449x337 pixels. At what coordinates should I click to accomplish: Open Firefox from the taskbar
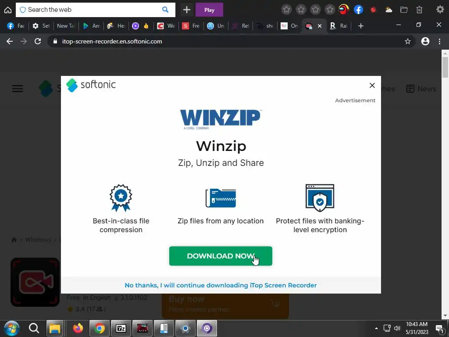(78, 328)
